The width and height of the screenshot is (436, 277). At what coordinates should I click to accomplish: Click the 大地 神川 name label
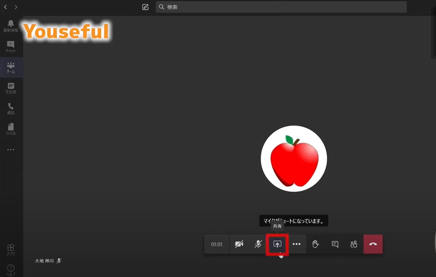[44, 261]
